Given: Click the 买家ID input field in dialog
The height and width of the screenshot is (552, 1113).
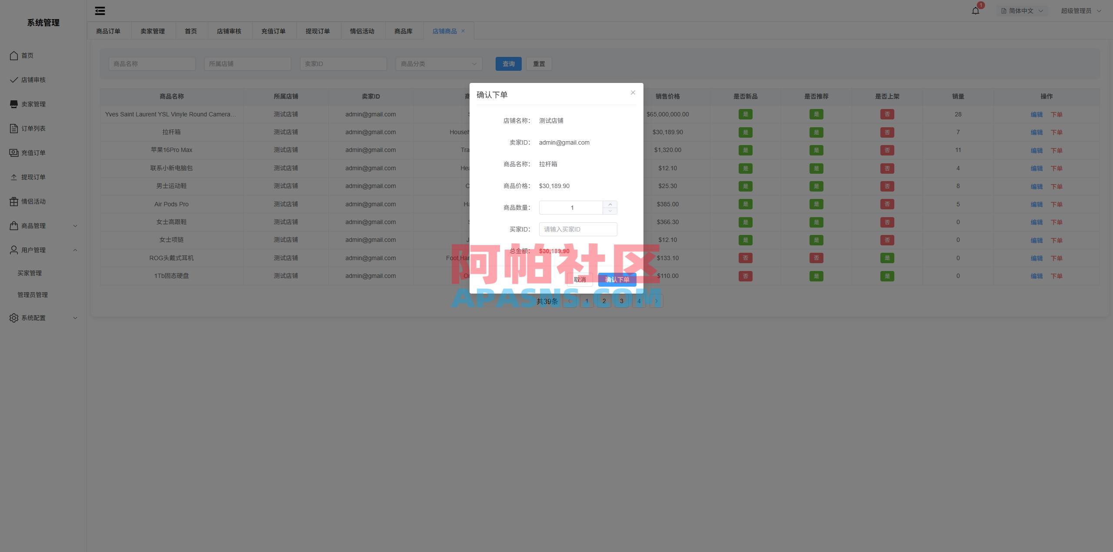Looking at the screenshot, I should point(578,229).
